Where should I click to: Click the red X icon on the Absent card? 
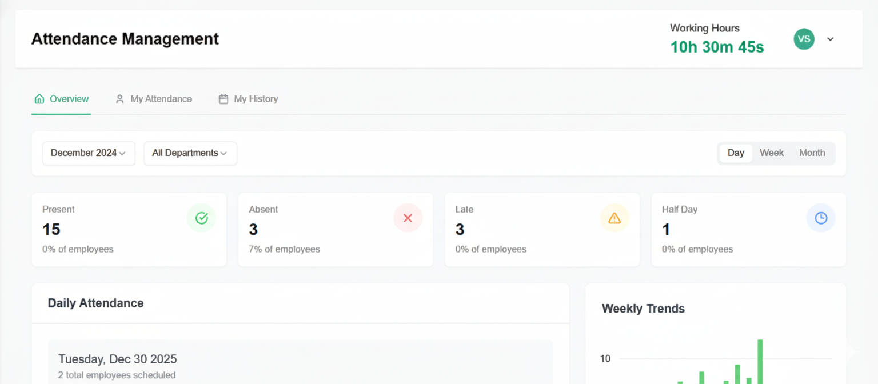click(x=408, y=218)
